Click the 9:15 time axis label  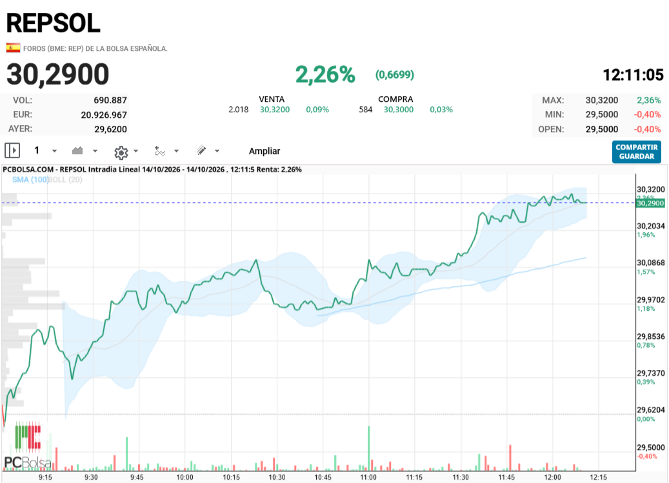(45, 477)
